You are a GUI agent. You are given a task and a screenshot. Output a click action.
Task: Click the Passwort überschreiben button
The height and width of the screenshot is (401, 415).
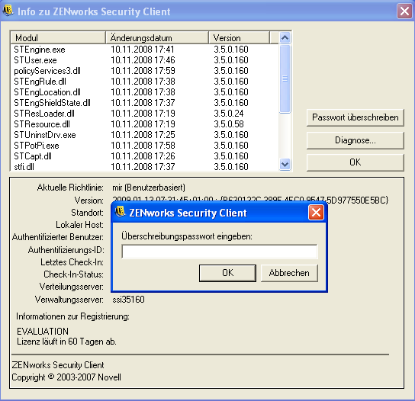355,117
